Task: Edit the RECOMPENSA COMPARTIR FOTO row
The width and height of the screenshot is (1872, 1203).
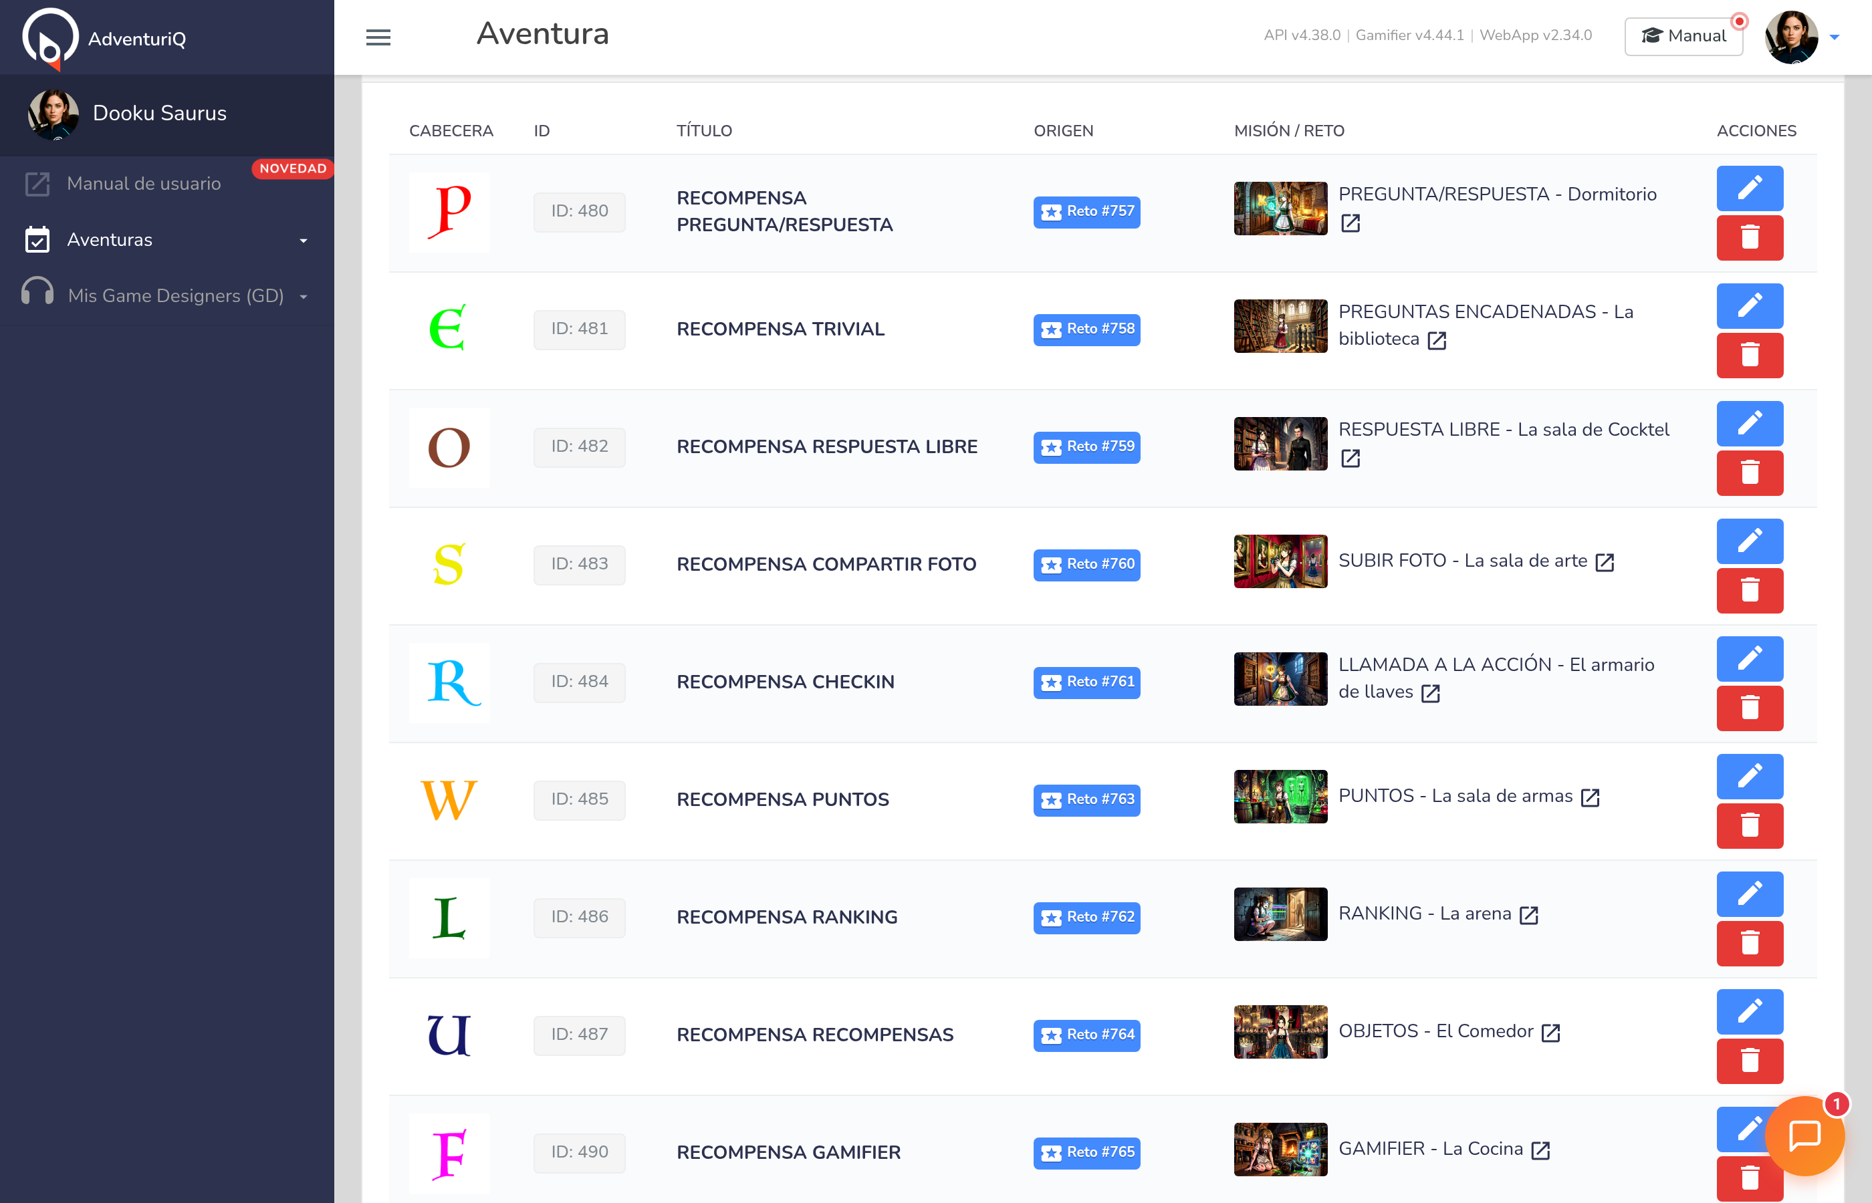Action: point(1750,541)
